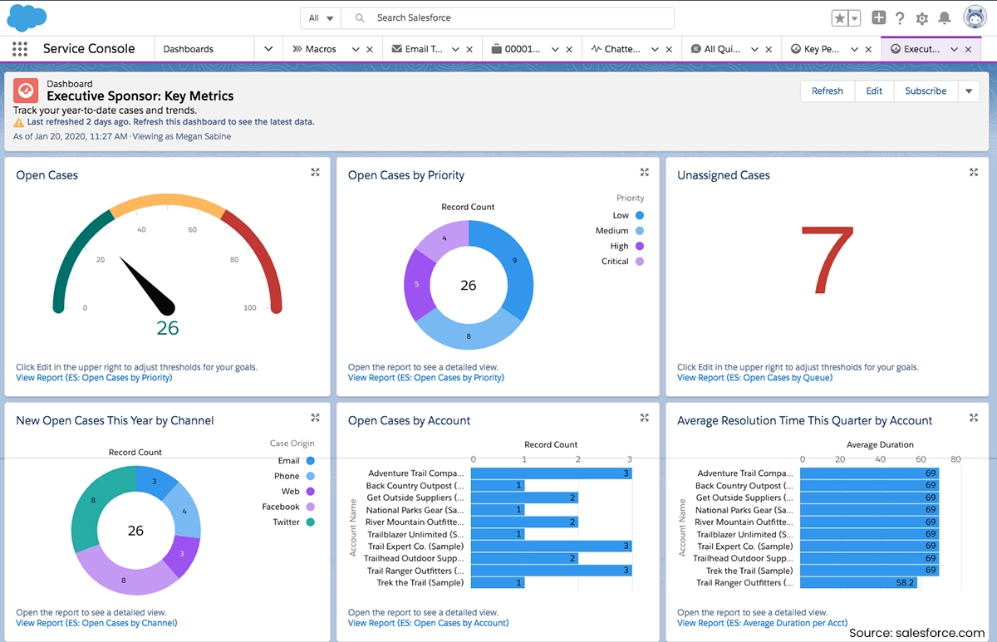997x642 pixels.
Task: Close the Email T... tab
Action: coord(469,49)
